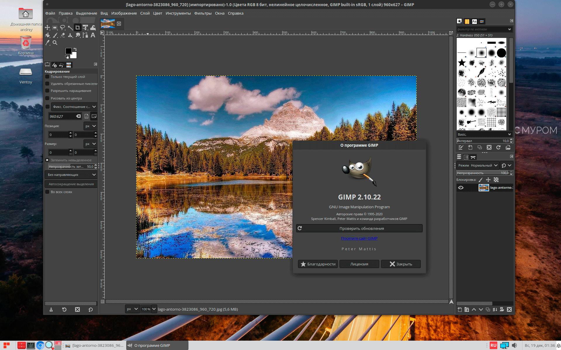This screenshot has width=561, height=350.
Task: Click 'Проверить обновления' button
Action: pos(359,228)
